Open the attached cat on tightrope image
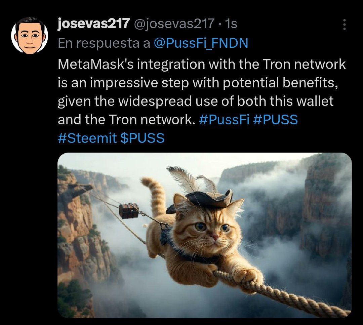 pyautogui.click(x=205, y=235)
